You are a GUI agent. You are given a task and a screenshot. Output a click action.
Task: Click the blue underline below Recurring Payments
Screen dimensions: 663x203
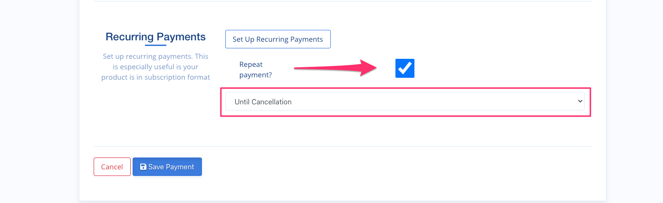[x=155, y=46]
